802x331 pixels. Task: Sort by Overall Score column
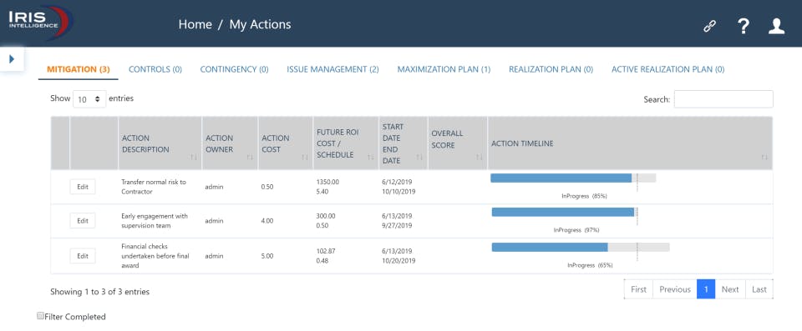point(458,144)
